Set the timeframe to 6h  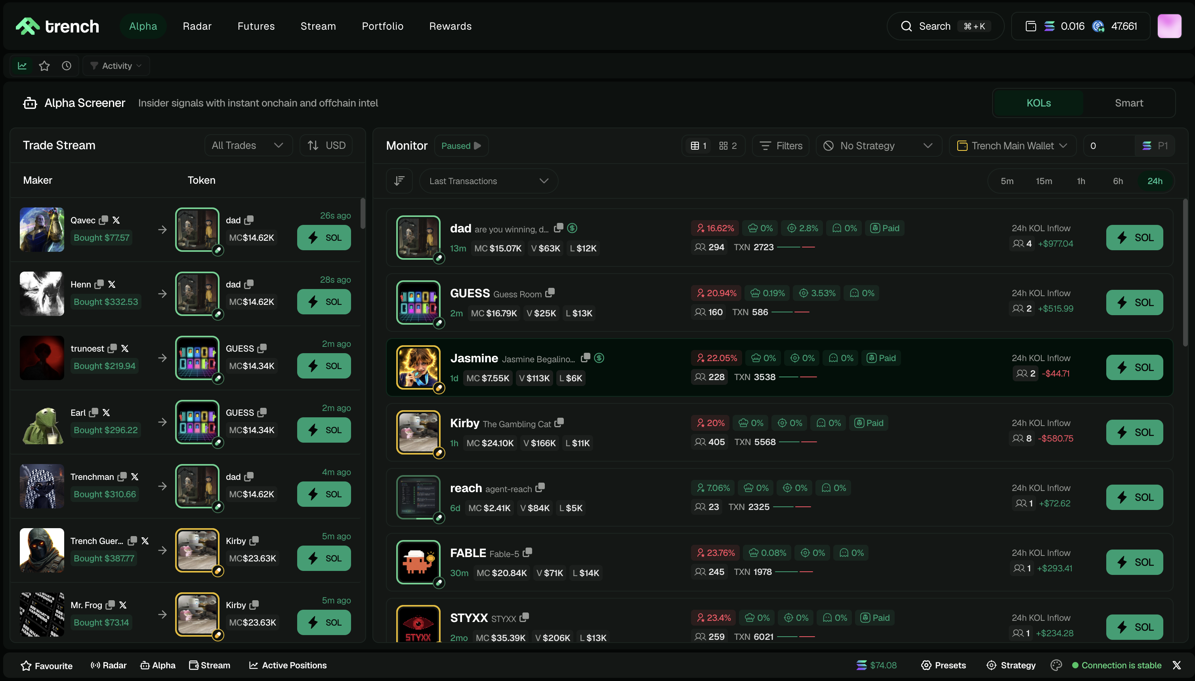[1118, 181]
